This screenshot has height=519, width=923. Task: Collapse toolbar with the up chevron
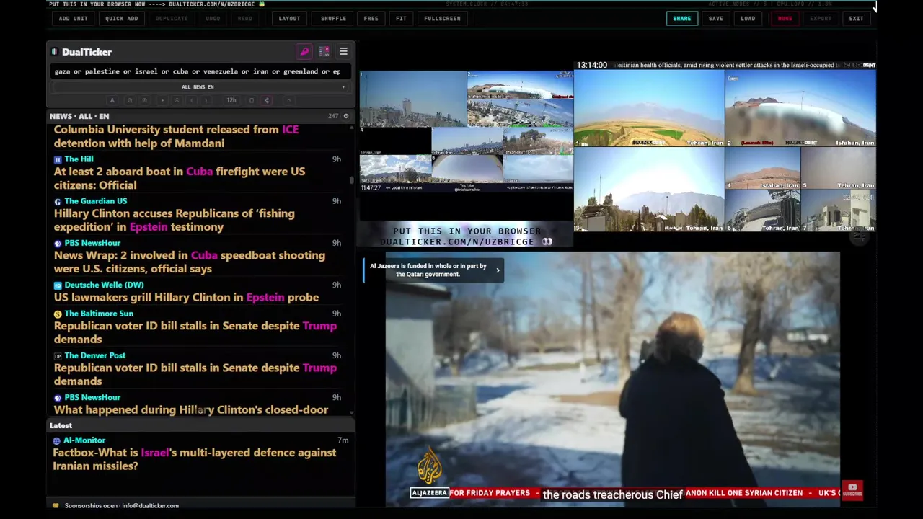[288, 100]
